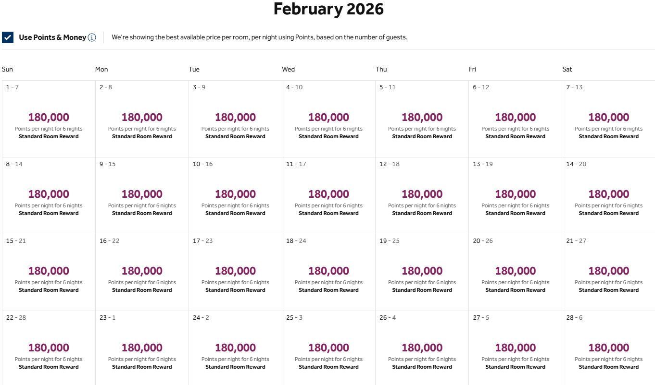The width and height of the screenshot is (655, 385).
Task: Select the 26 - 4 Thursday cell
Action: (x=422, y=348)
